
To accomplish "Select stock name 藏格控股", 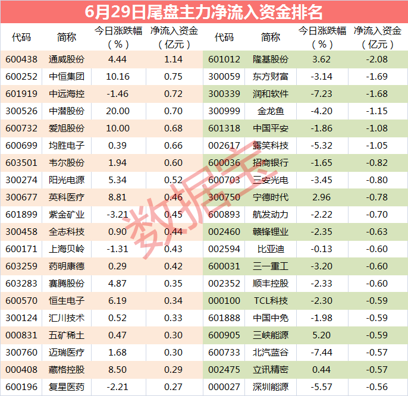I will (67, 369).
